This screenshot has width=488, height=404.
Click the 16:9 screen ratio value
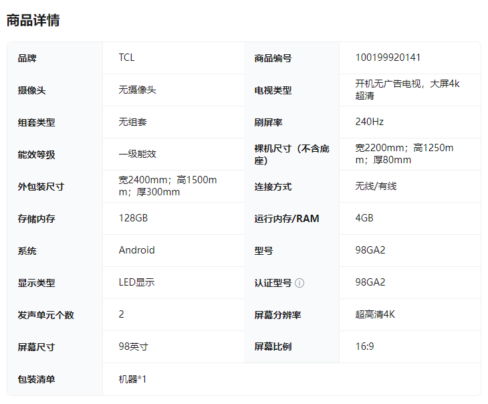click(x=364, y=346)
